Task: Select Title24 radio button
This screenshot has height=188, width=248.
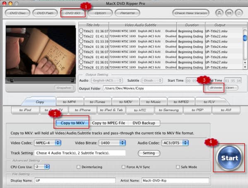Action: [x=81, y=46]
